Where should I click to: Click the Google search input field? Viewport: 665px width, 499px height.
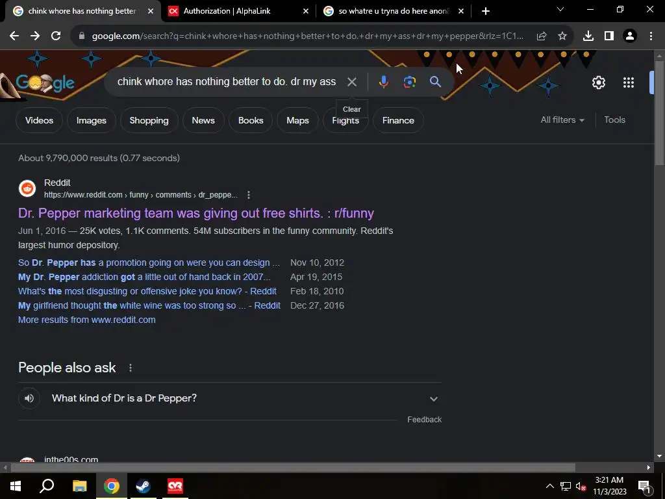tap(227, 82)
